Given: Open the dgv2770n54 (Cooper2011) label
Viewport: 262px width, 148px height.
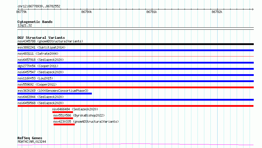Looking at the screenshot, I should click(x=38, y=66).
